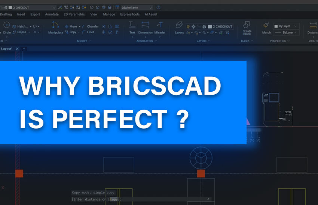Select the red grip under the circular symbol

click(x=201, y=173)
